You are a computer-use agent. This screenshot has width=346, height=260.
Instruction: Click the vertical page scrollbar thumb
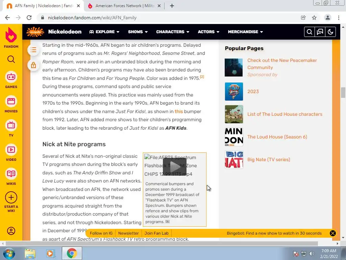point(343,93)
